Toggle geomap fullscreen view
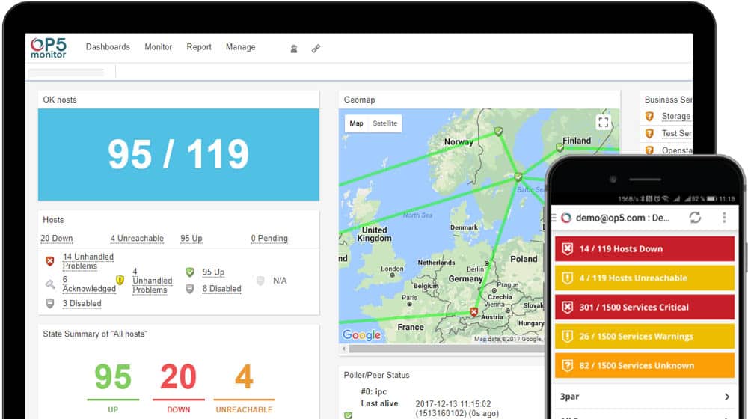 [x=604, y=122]
